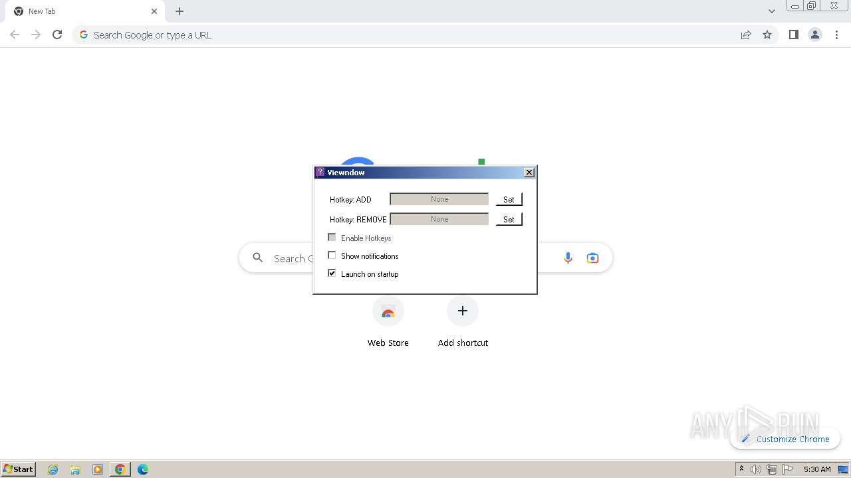
Task: Enable the Show notifications checkbox
Action: pyautogui.click(x=332, y=256)
